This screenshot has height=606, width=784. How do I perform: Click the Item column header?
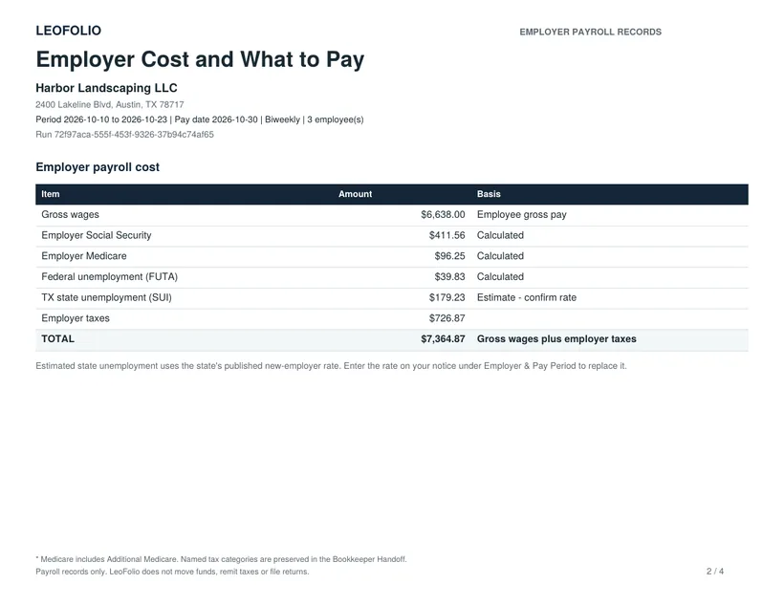(51, 194)
